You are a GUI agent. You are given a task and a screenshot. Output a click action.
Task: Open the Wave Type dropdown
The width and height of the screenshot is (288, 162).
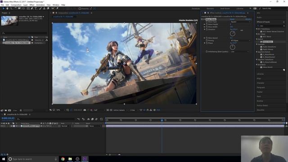[240, 22]
